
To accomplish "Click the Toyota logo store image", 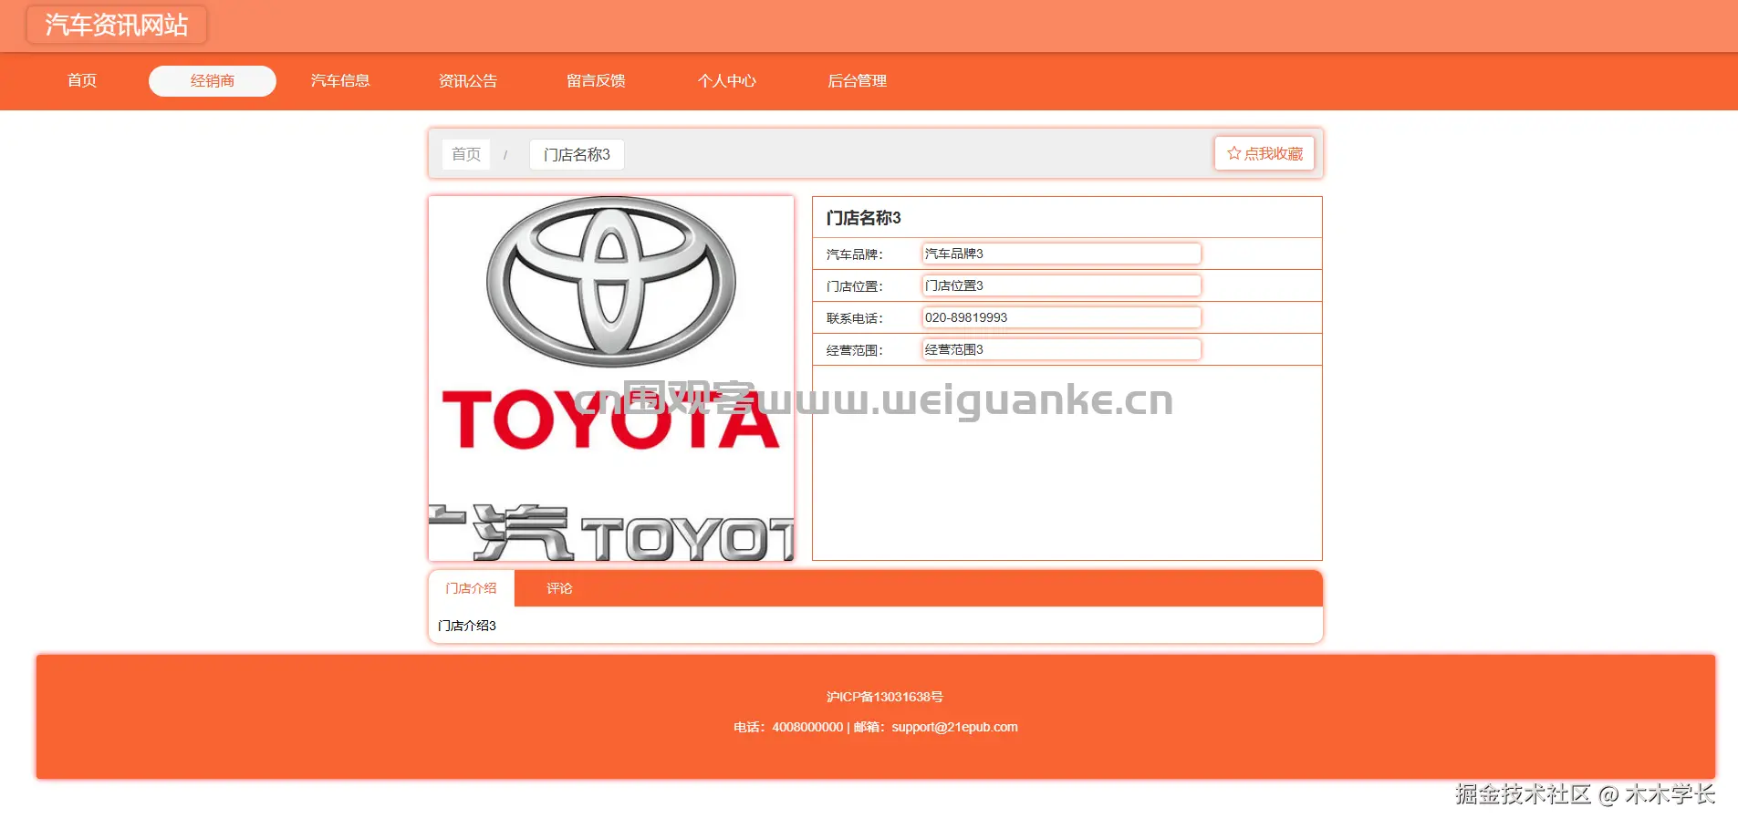I will click(x=611, y=378).
